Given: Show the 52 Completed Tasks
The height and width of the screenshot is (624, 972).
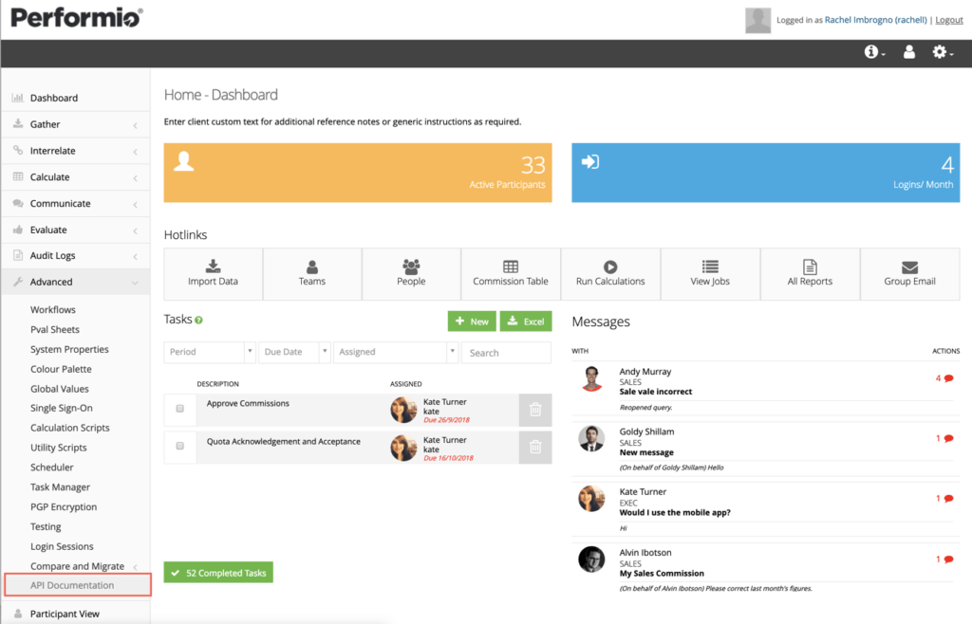Looking at the screenshot, I should 218,573.
